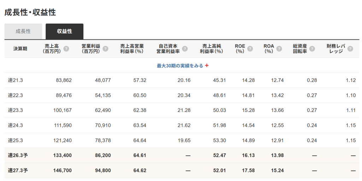Open help icon next to 営業利益(百万円)
Screen dimensions: 362x181
coord(105,49)
